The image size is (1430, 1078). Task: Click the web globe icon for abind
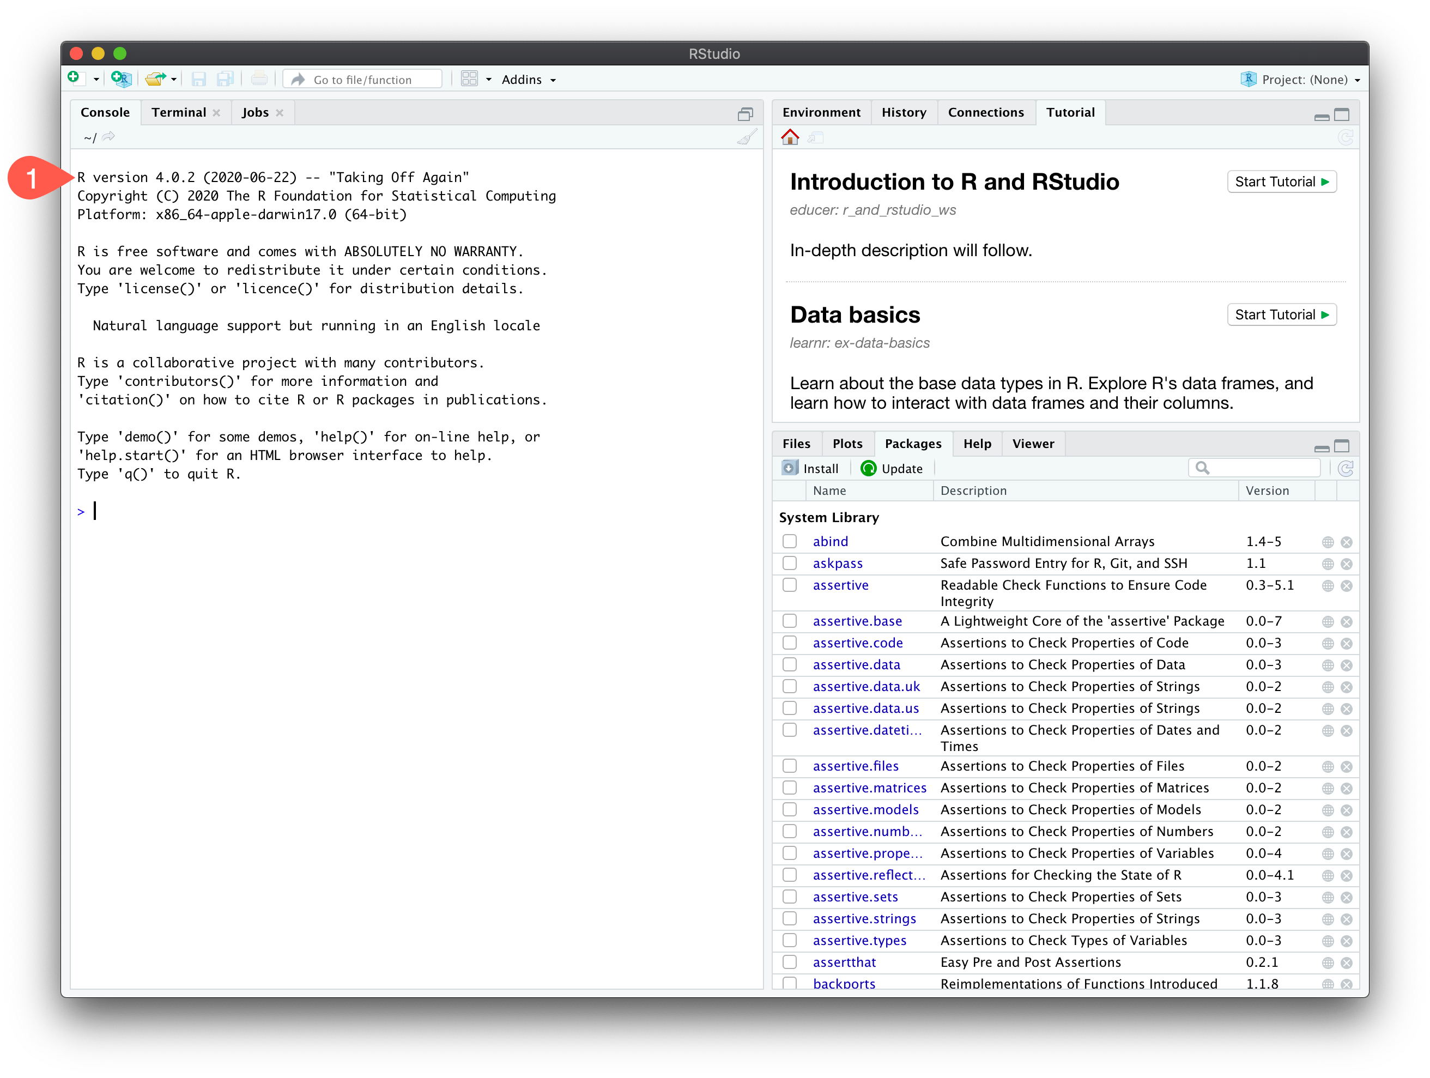pos(1327,542)
